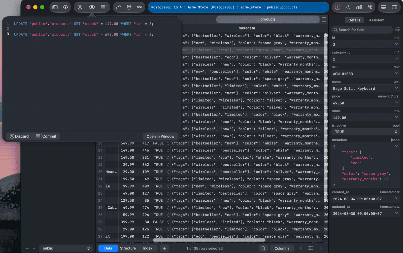Expand the price field dropdown chevron
The width and height of the screenshot is (403, 253).
pos(396,102)
